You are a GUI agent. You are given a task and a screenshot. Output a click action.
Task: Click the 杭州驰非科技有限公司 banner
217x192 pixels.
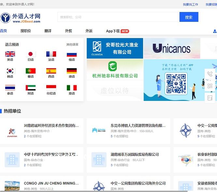coord(115,70)
